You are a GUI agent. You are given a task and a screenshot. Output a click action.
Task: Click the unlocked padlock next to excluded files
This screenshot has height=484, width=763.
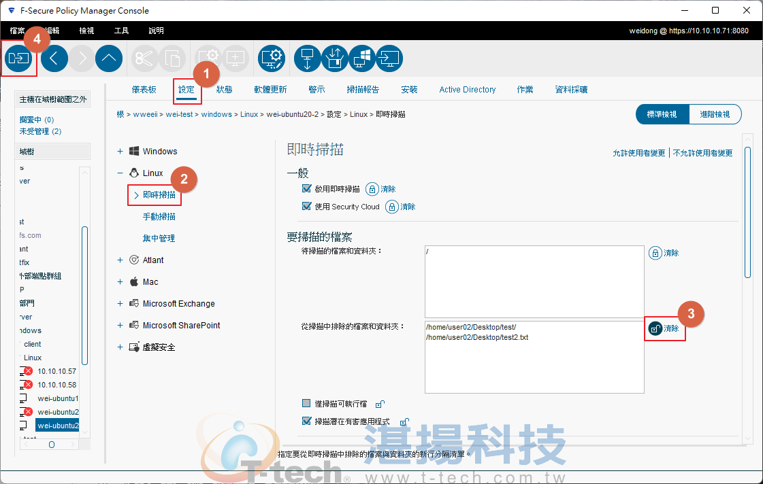[655, 328]
